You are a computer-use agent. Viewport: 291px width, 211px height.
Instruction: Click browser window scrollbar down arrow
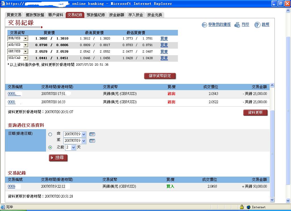point(288,200)
